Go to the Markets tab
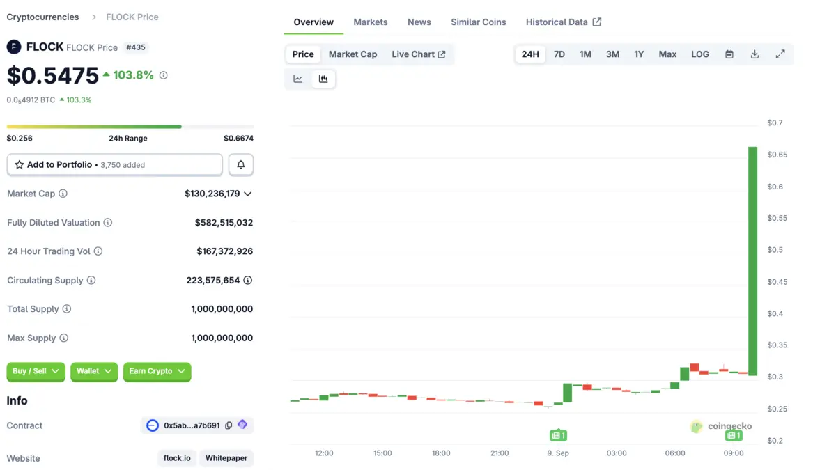This screenshot has width=836, height=470. [370, 22]
